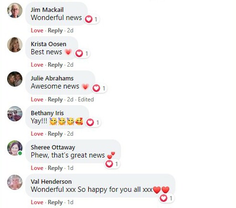The width and height of the screenshot is (236, 208).
Task: Open the heart reaction on Val Henderson's comment
Action: [x=166, y=198]
